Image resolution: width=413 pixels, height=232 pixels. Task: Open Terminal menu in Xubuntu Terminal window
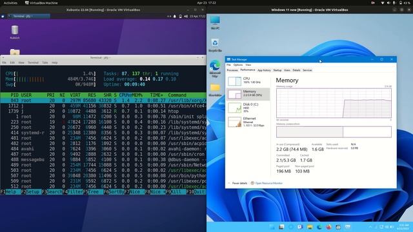coord(33,63)
